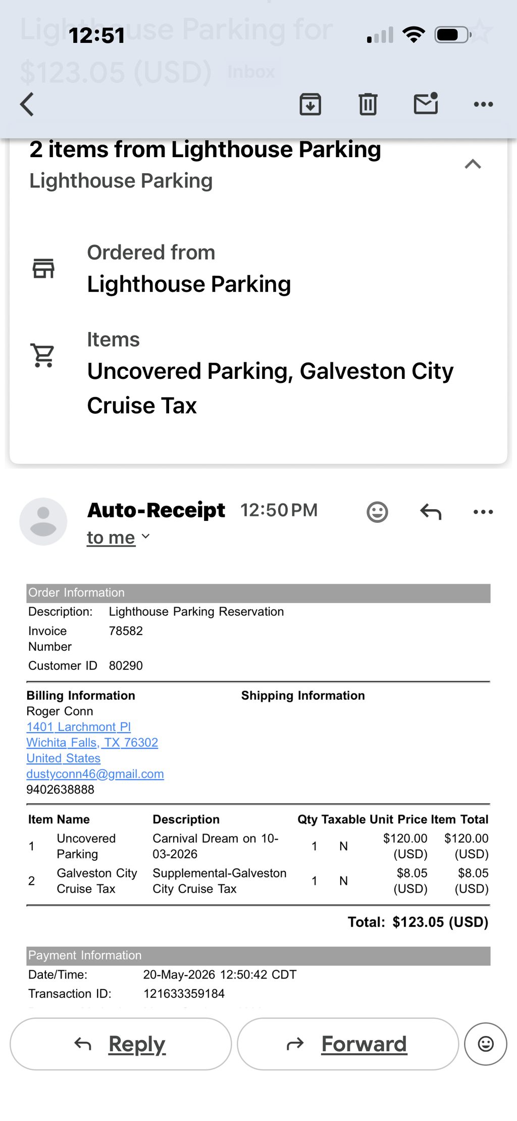Tap the dustyconn46@gmail.com email link
Screen dimensions: 517x1121
click(x=95, y=773)
